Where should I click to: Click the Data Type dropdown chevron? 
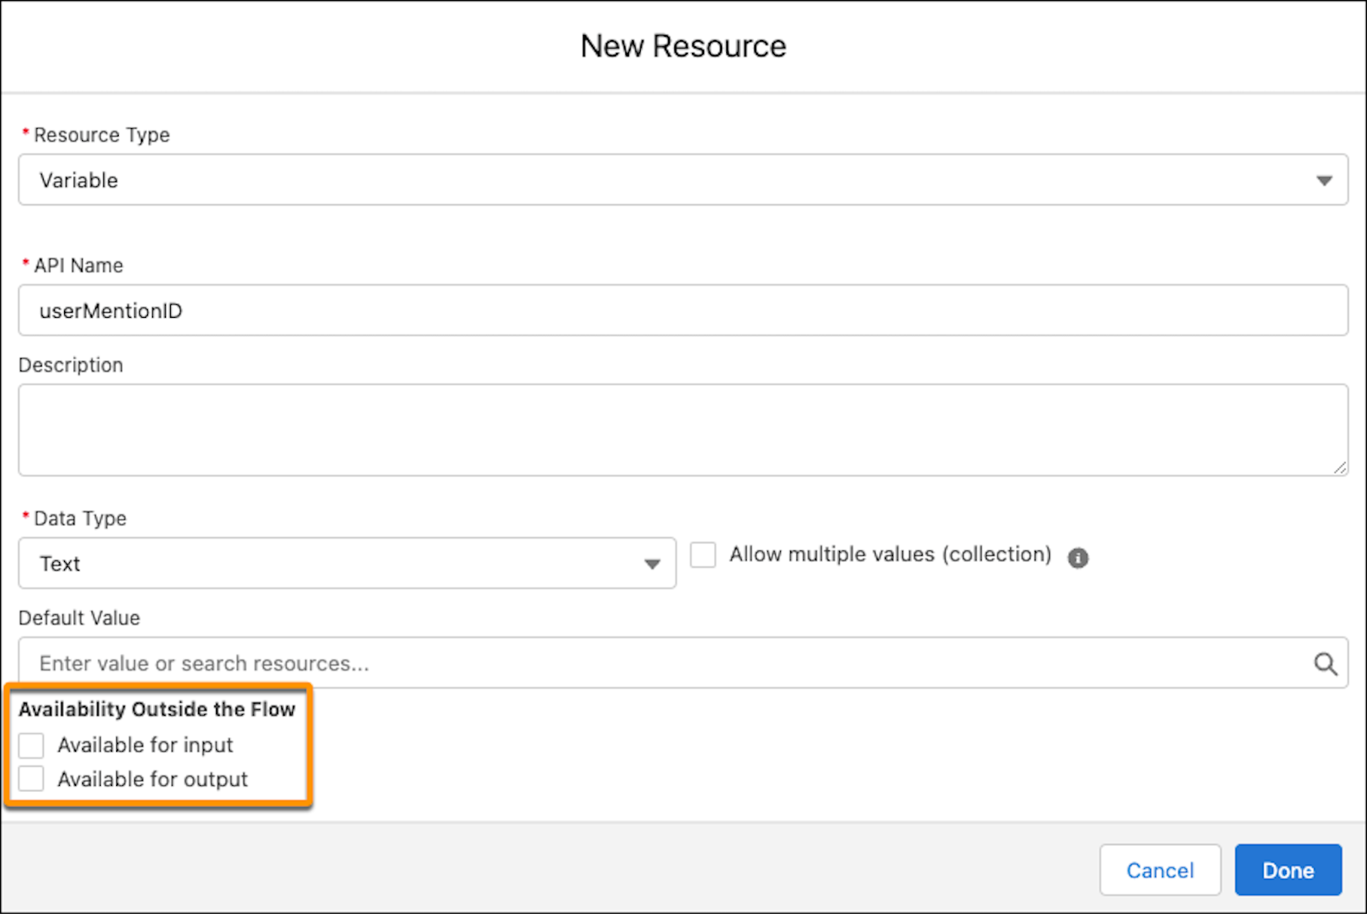(652, 564)
